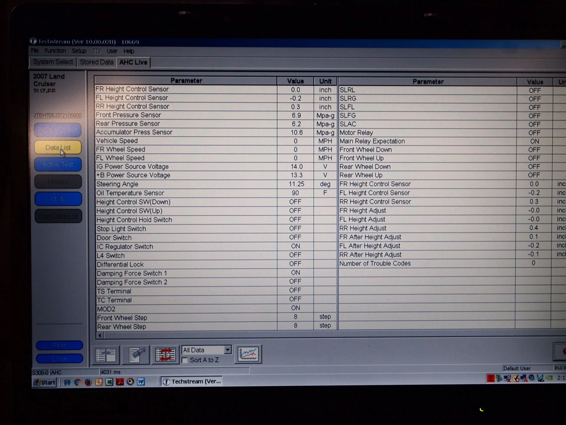566x425 pixels.
Task: Click the graph chart icon button
Action: coord(248,354)
